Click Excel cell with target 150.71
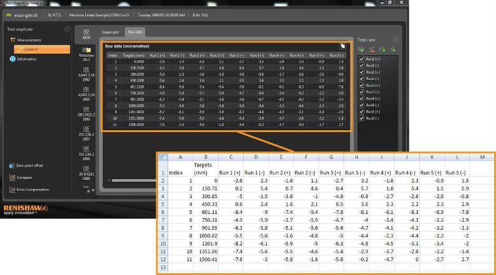Screen dimensions: 496x275 pyautogui.click(x=205, y=188)
